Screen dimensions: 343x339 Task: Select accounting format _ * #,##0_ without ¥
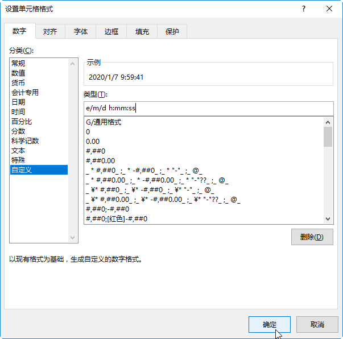tap(204, 171)
